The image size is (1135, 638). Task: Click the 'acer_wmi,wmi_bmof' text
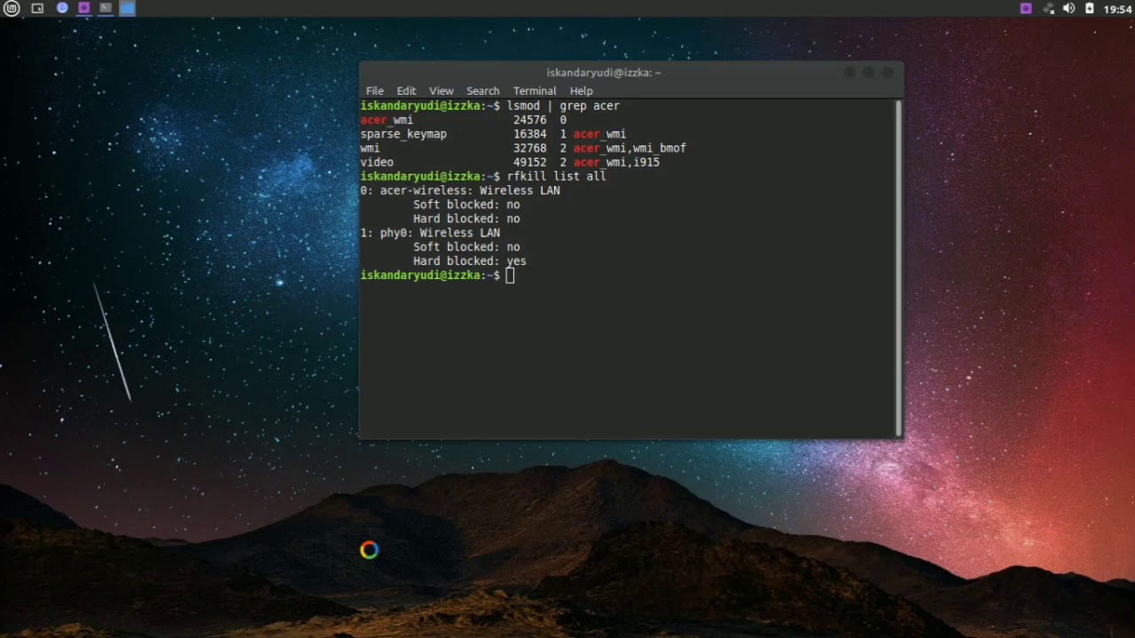tap(630, 148)
